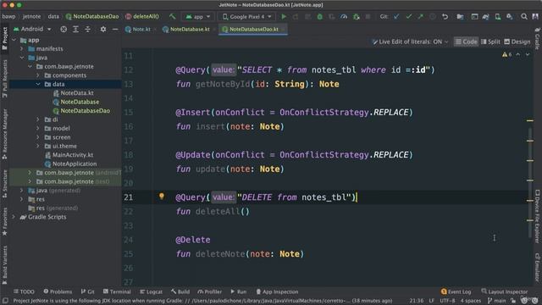Open the Search Everywhere magnifier icon
The width and height of the screenshot is (542, 305).
point(524,16)
